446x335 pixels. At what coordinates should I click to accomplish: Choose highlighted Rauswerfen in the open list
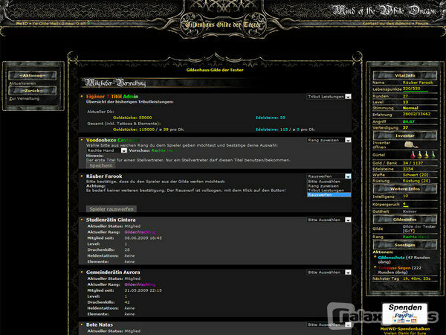click(329, 195)
